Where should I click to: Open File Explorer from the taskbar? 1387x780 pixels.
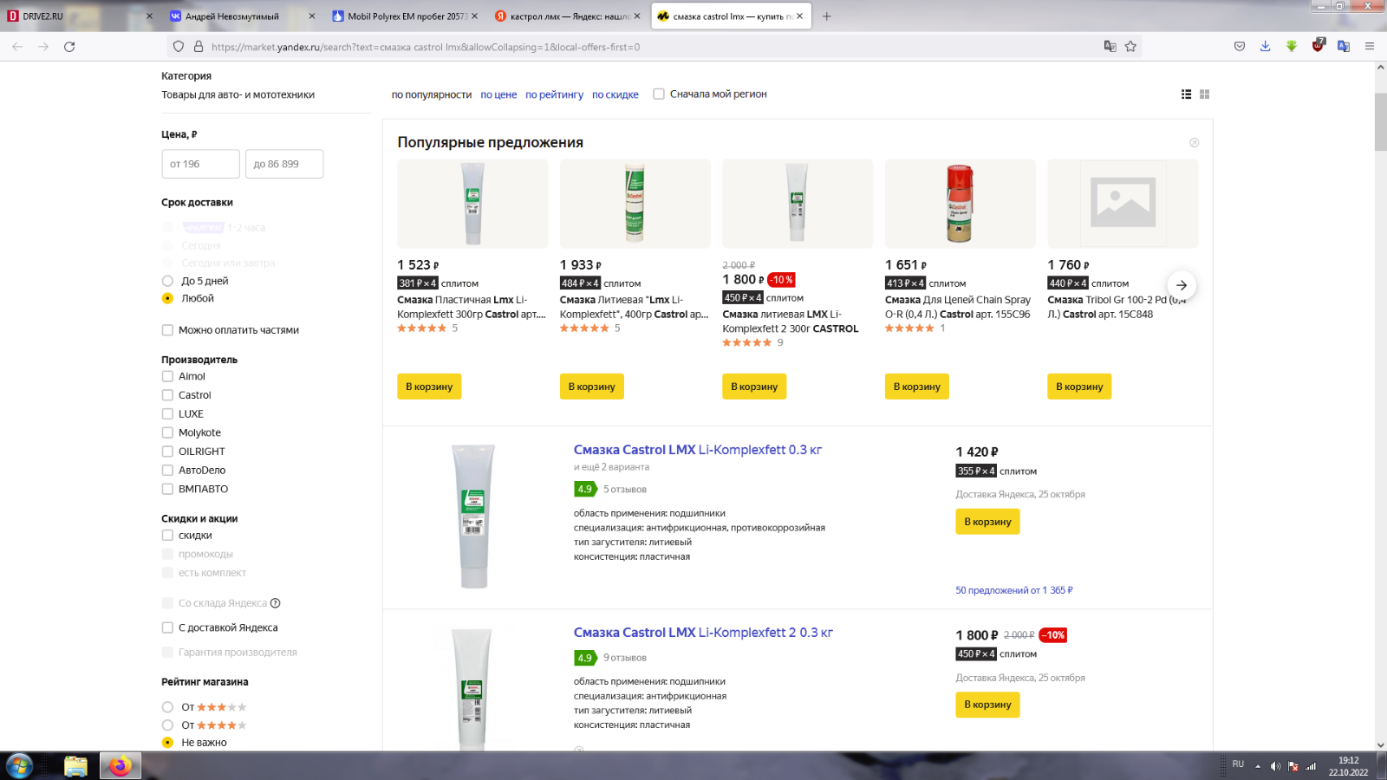(75, 766)
